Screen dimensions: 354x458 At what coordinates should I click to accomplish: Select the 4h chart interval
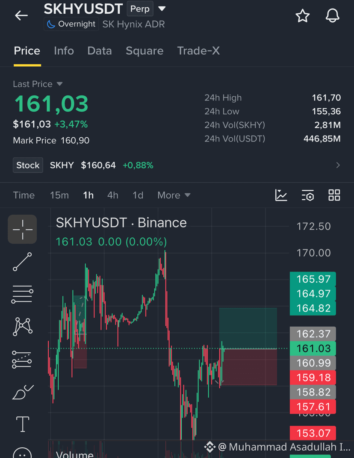point(113,195)
